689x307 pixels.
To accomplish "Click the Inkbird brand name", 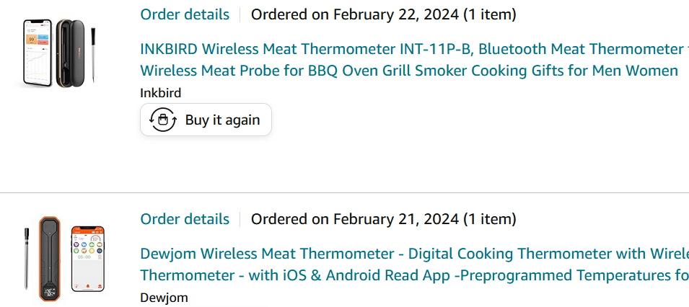I will click(160, 93).
